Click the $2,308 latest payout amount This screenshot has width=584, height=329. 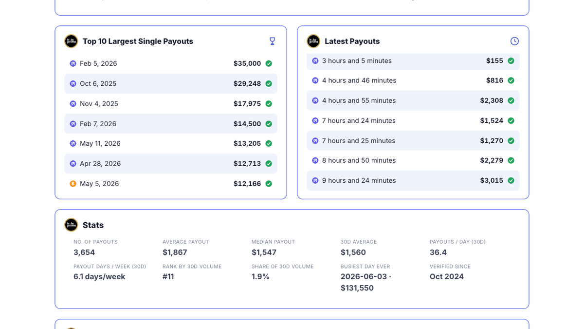click(x=492, y=100)
